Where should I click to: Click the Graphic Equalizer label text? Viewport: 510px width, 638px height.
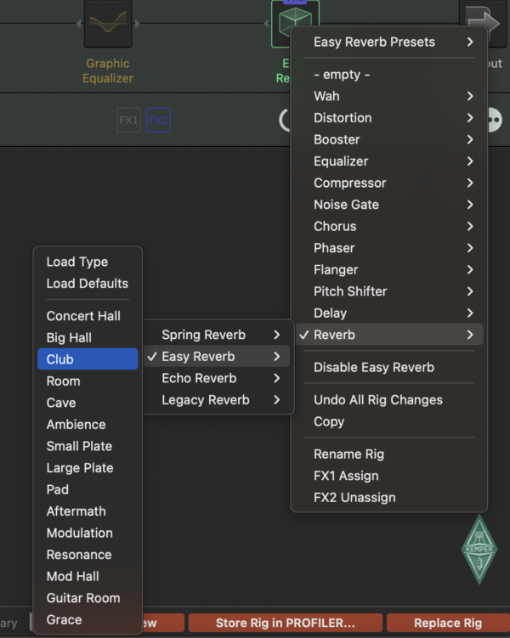(x=108, y=71)
